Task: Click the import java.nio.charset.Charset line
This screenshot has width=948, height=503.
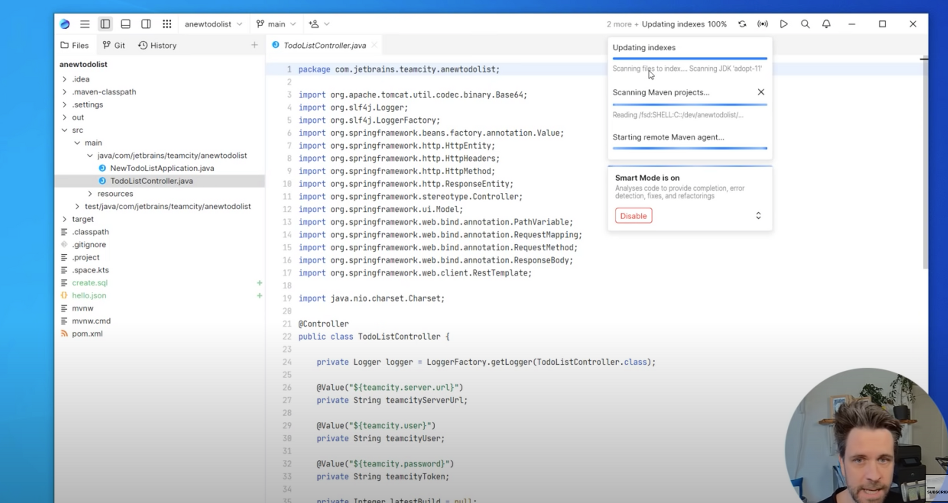Action: pos(371,298)
